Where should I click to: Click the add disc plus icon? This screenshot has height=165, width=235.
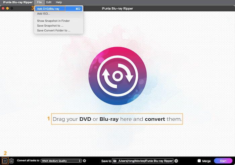5,161
